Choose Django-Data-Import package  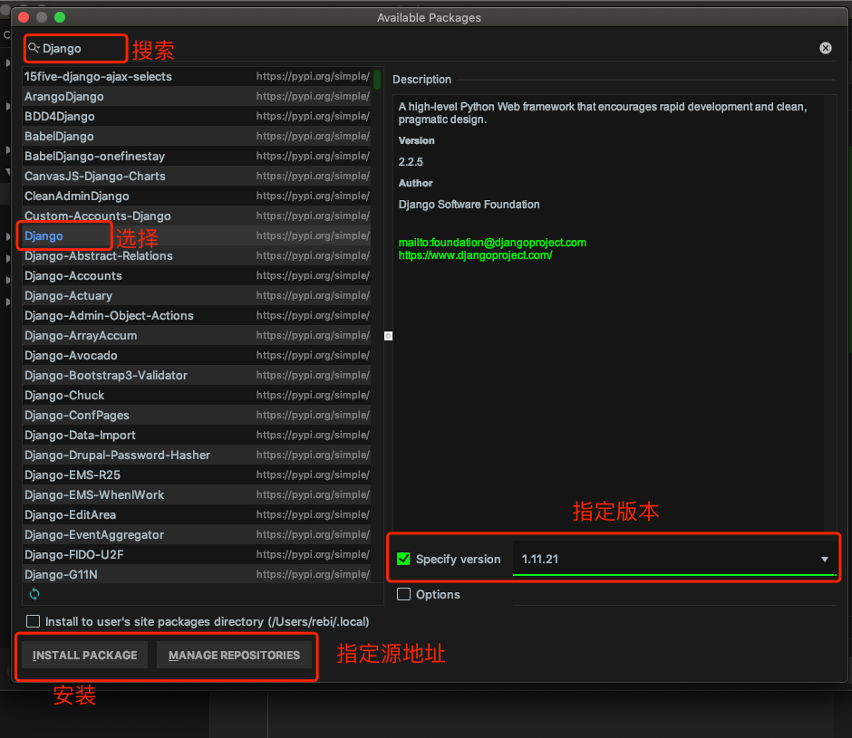click(197, 435)
